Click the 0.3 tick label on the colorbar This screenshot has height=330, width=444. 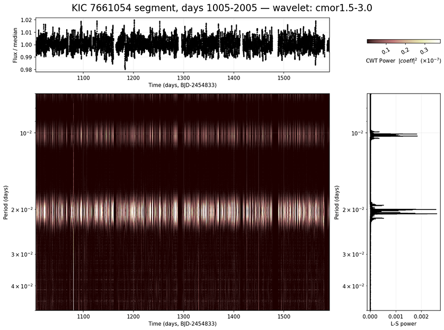tap(424, 51)
